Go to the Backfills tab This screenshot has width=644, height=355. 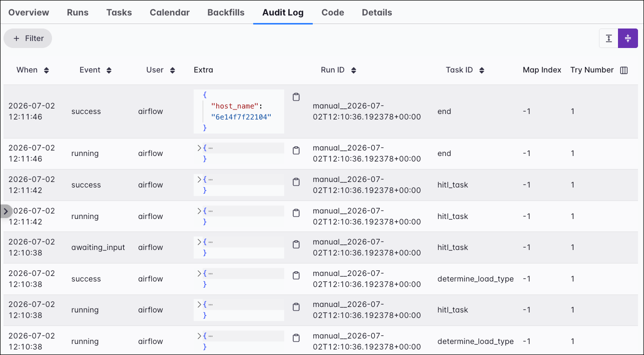pos(226,12)
